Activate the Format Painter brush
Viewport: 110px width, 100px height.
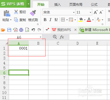coord(33,13)
